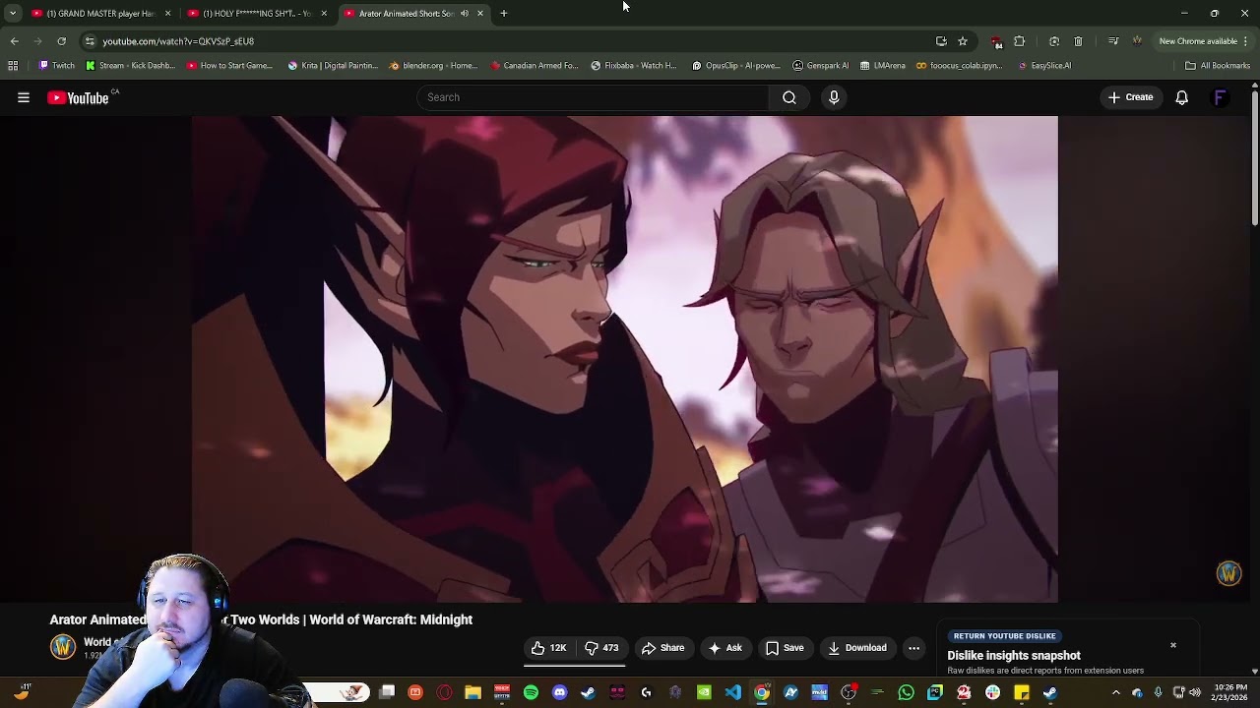
Task: Open a new browser tab
Action: pos(503,14)
